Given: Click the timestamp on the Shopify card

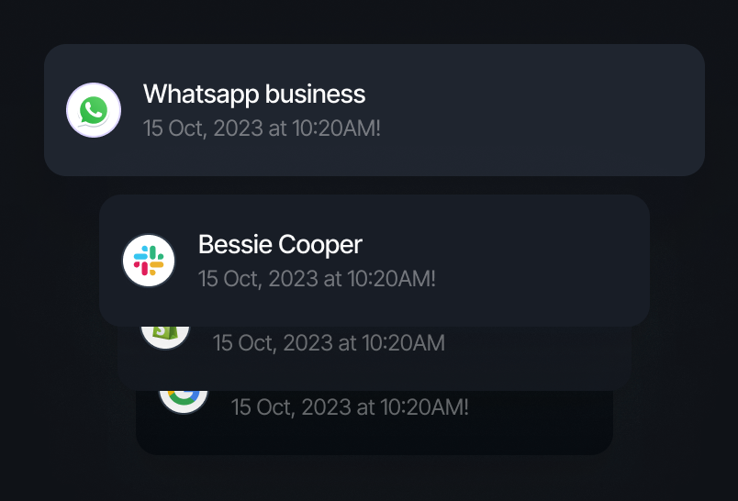Looking at the screenshot, I should pos(329,343).
